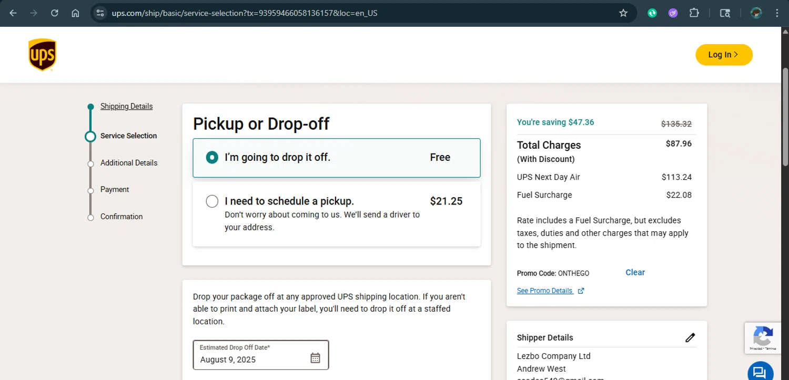Open the green circular extension icon
Viewport: 789px width, 380px height.
click(x=652, y=13)
